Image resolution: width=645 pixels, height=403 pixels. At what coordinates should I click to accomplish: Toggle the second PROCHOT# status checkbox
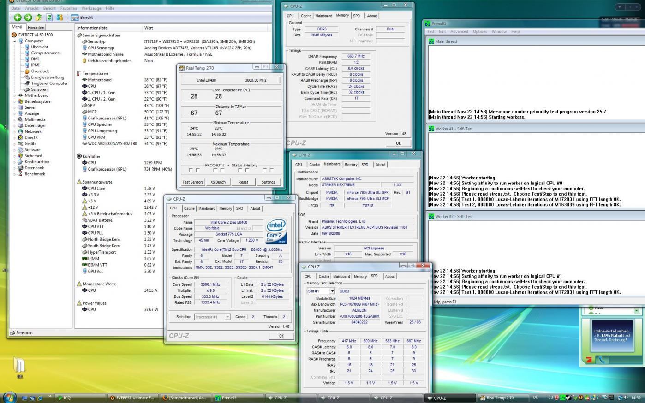[215, 170]
